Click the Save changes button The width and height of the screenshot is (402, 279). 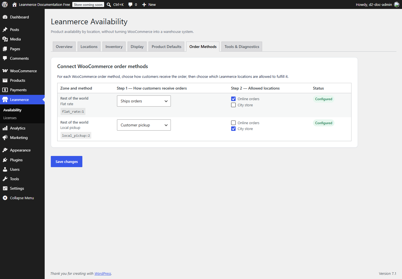tap(66, 162)
